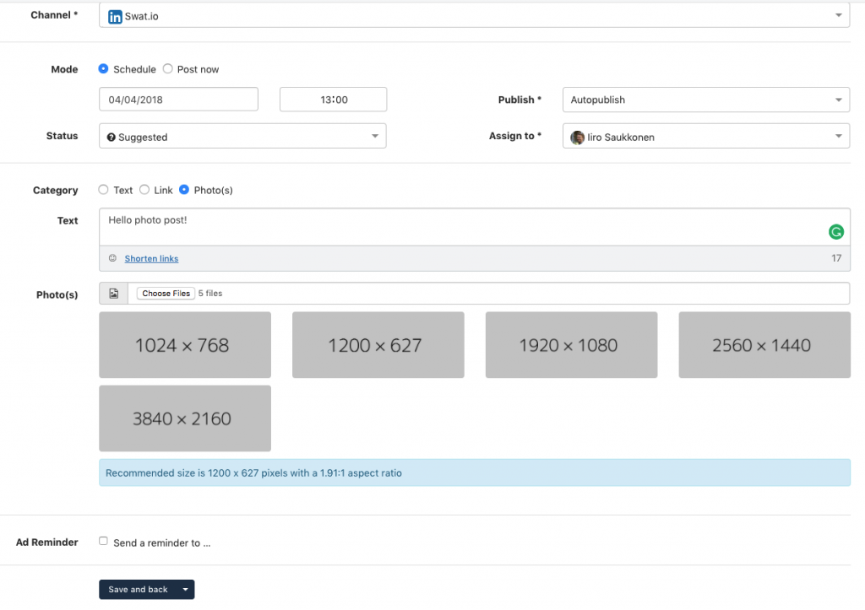Image resolution: width=865 pixels, height=610 pixels.
Task: Select the Schedule mode radio button
Action: pyautogui.click(x=103, y=69)
